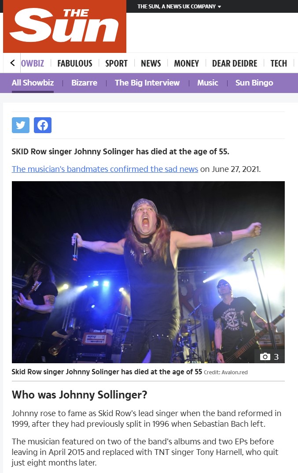Open the Johnny Solinger concert photo
This screenshot has height=473, width=298.
pos(148,272)
